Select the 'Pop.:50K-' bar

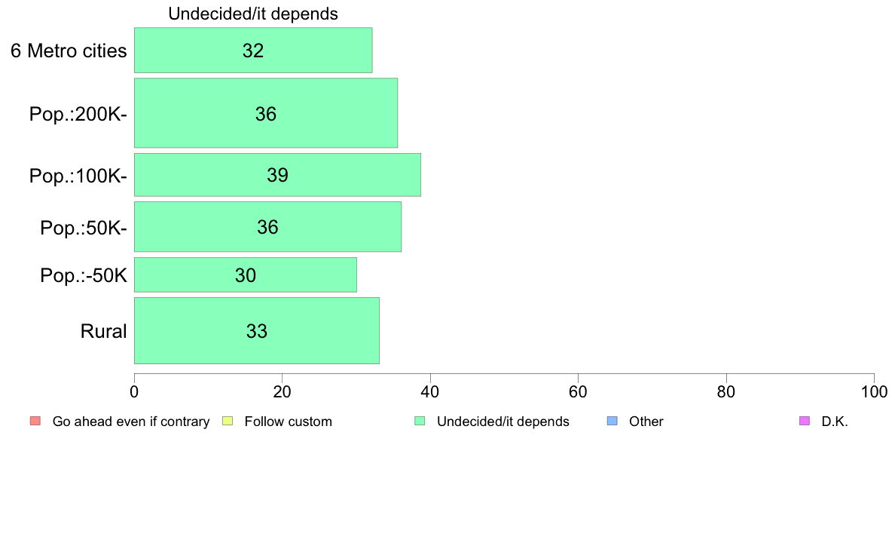coord(267,226)
